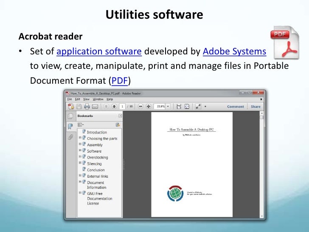
Task: Click the scrollbar down arrow at bottom
Action: (x=262, y=216)
